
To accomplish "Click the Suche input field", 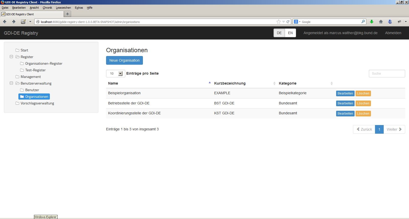I will tap(387, 74).
